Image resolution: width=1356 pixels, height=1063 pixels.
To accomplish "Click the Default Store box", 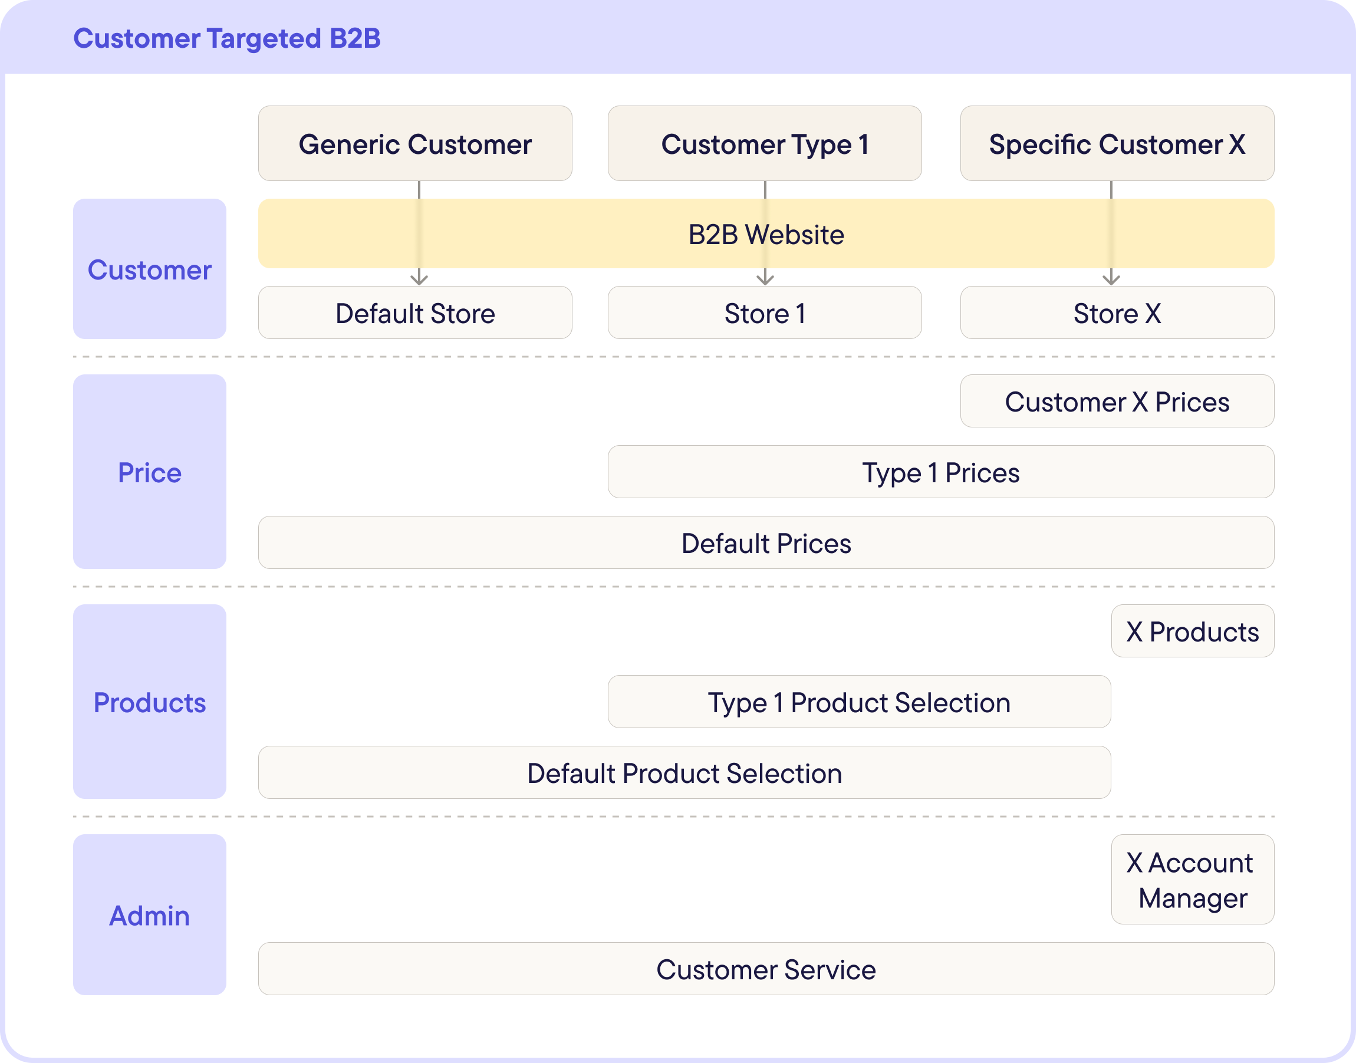I will [x=415, y=312].
